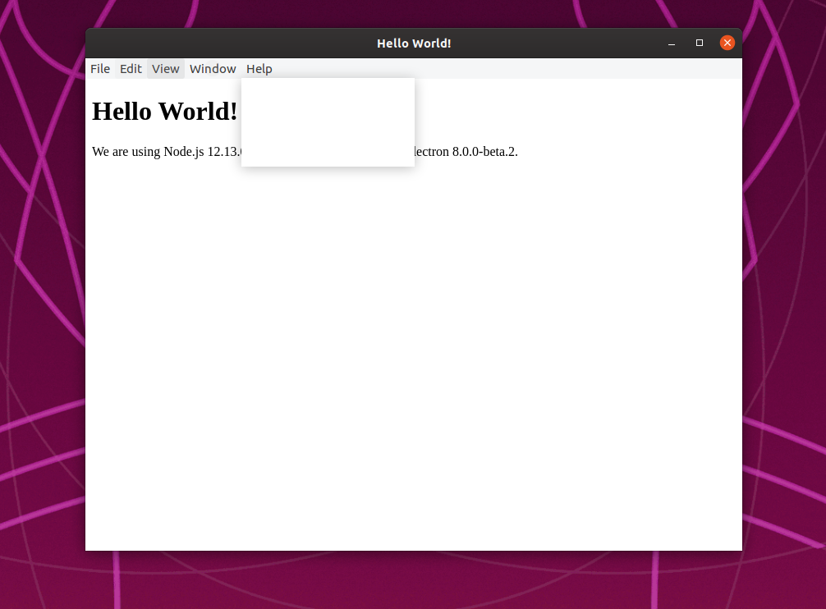
Task: Open the File menu
Action: pos(99,69)
